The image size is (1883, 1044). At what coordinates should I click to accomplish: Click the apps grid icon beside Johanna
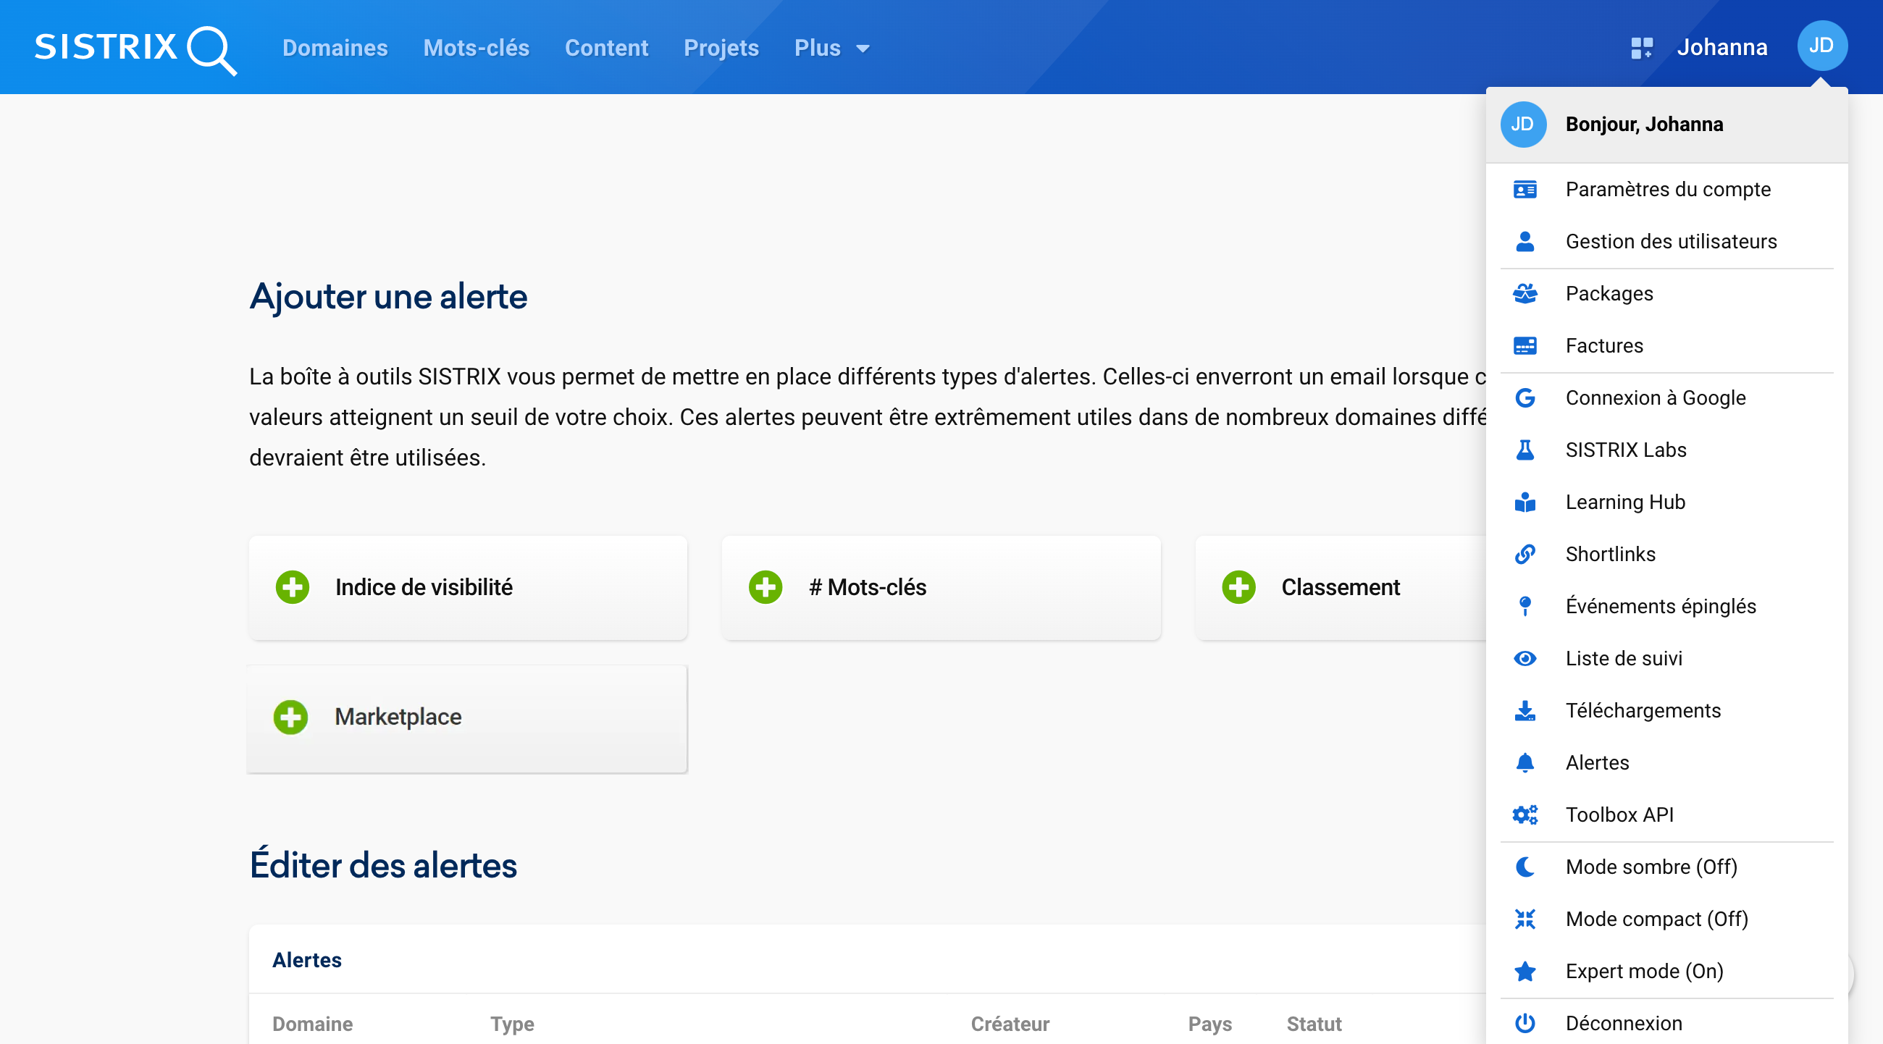click(x=1642, y=48)
